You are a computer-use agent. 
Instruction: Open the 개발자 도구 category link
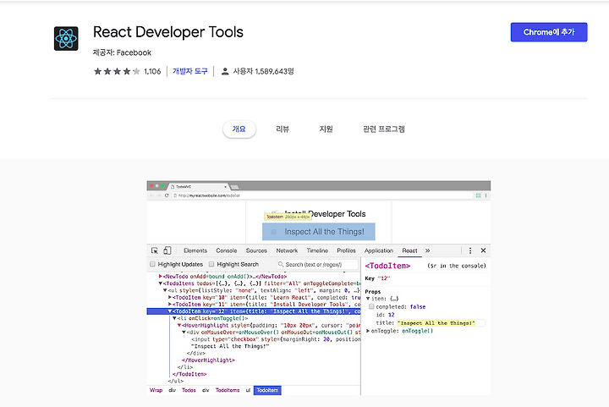190,71
